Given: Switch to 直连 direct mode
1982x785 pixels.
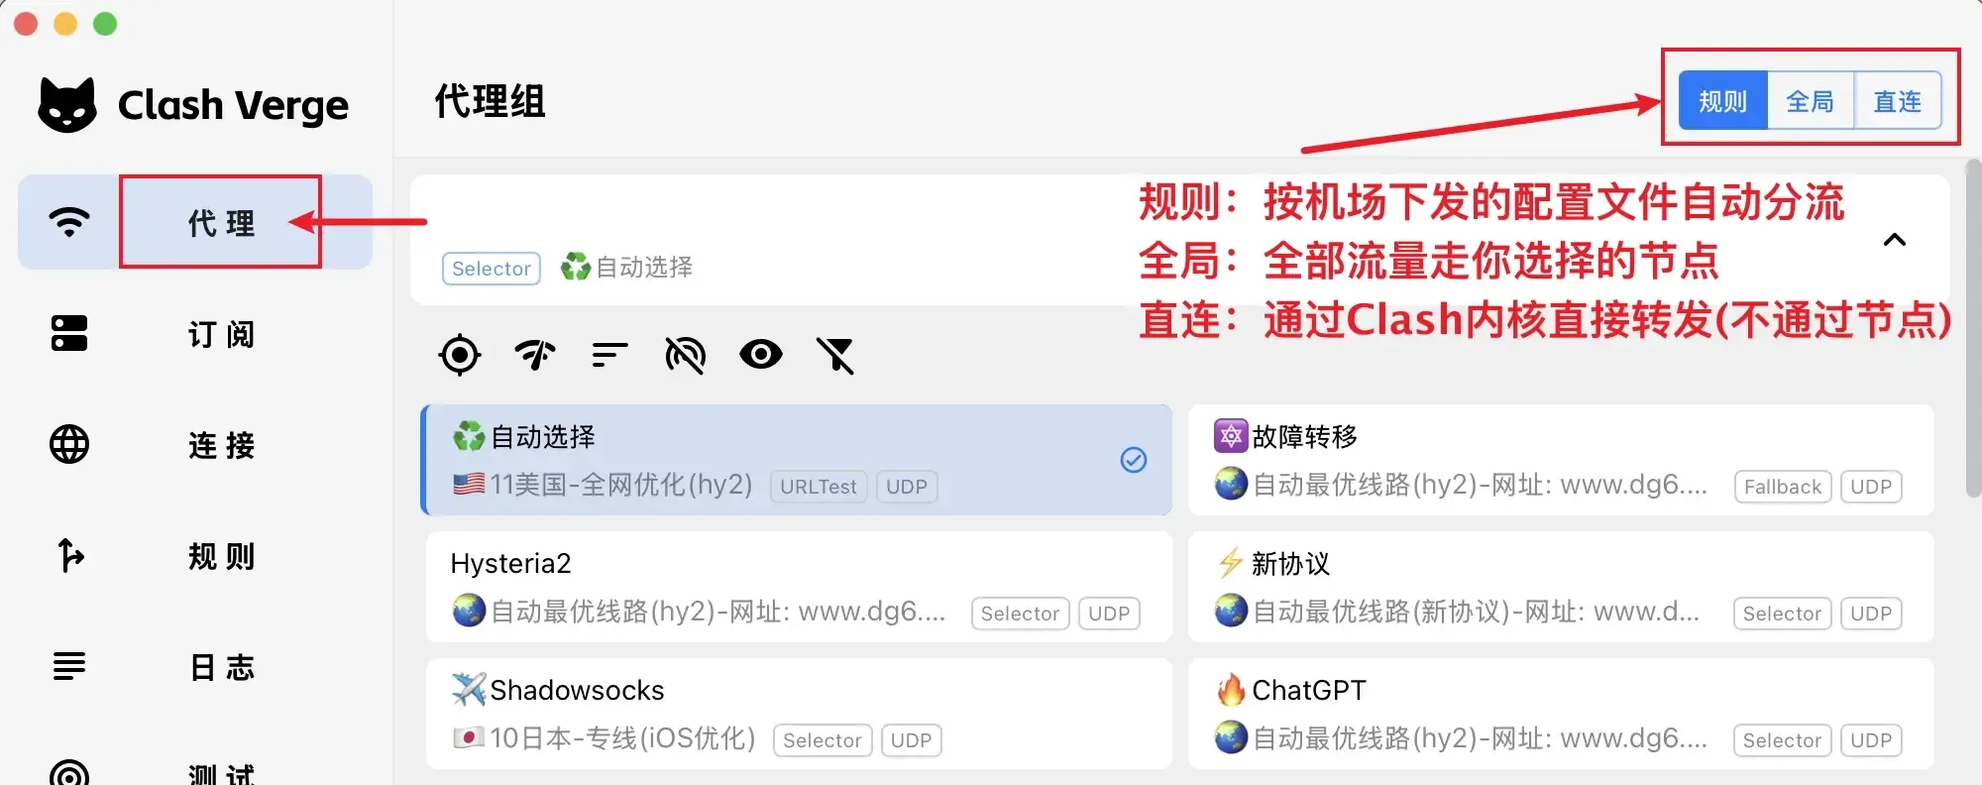Looking at the screenshot, I should (x=1897, y=101).
